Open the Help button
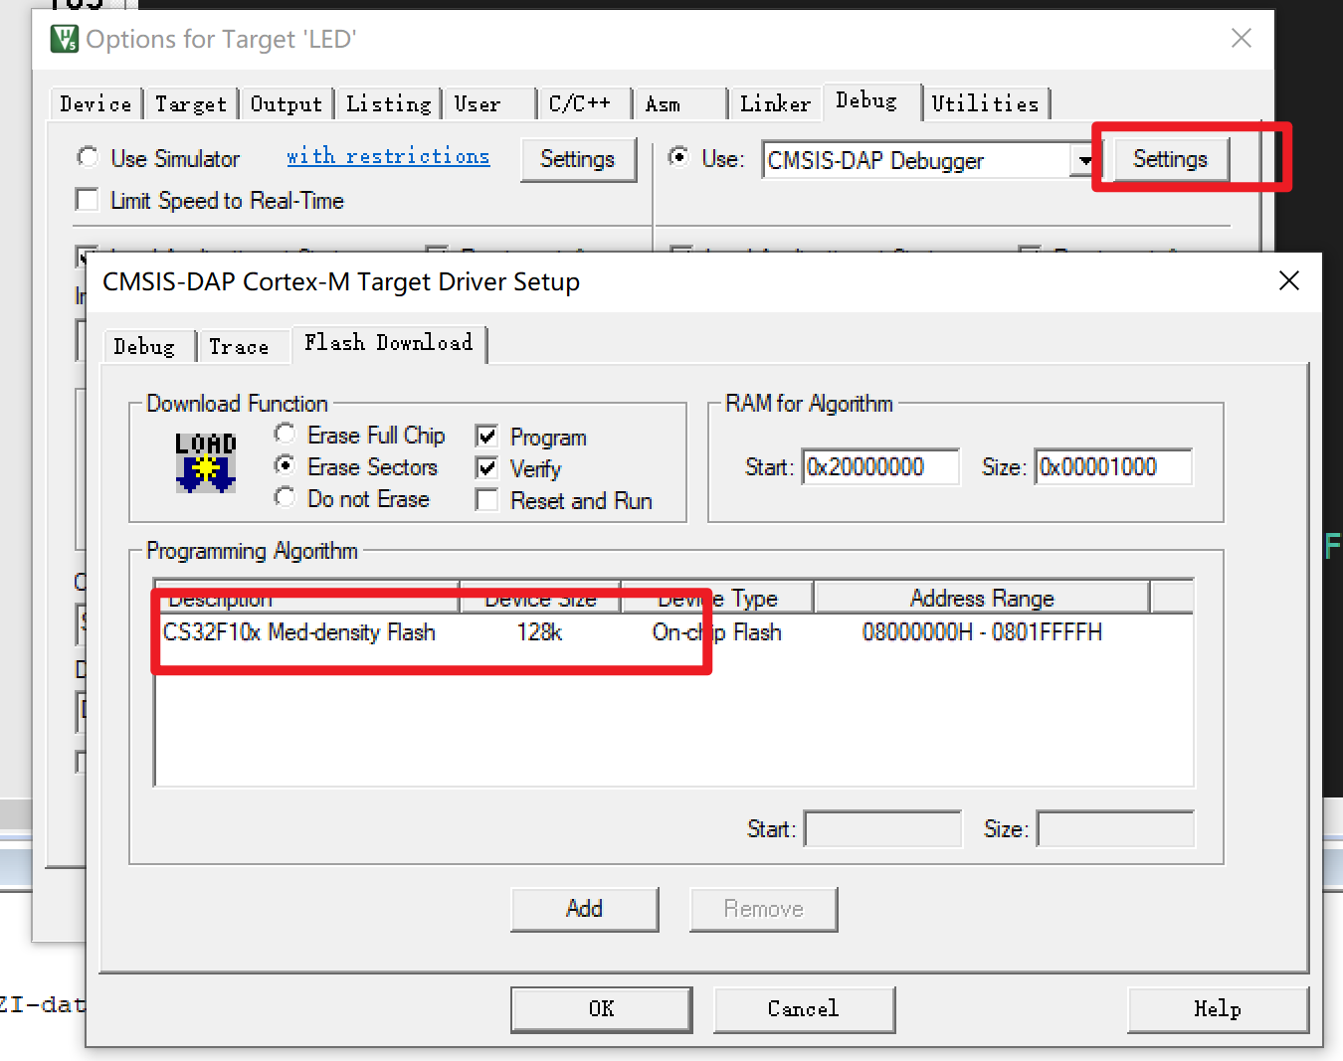 (1218, 1009)
